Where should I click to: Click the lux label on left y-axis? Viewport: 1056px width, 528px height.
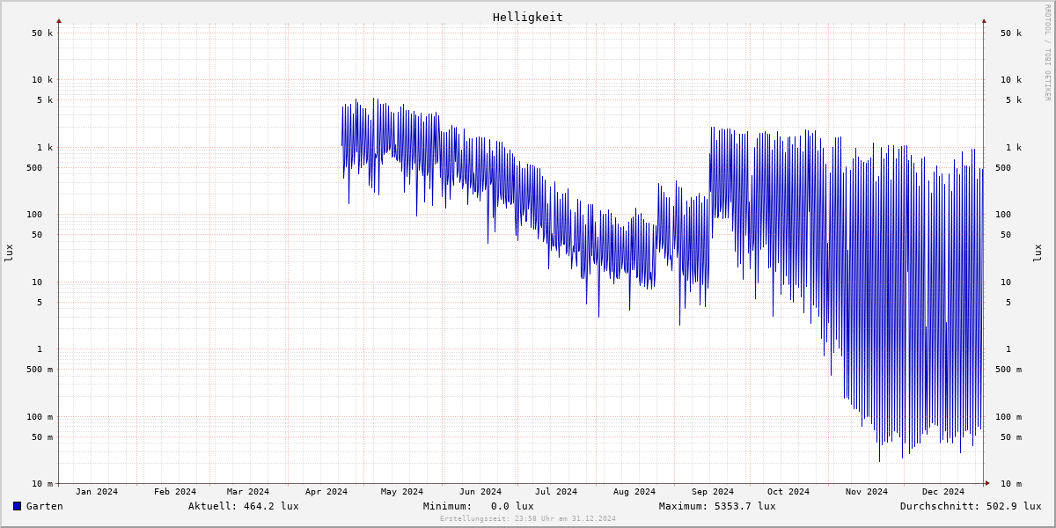click(x=9, y=253)
